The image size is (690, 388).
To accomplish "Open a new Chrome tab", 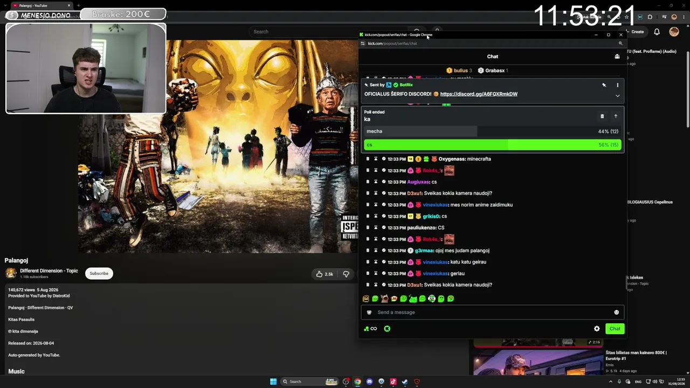I will 79,5.
